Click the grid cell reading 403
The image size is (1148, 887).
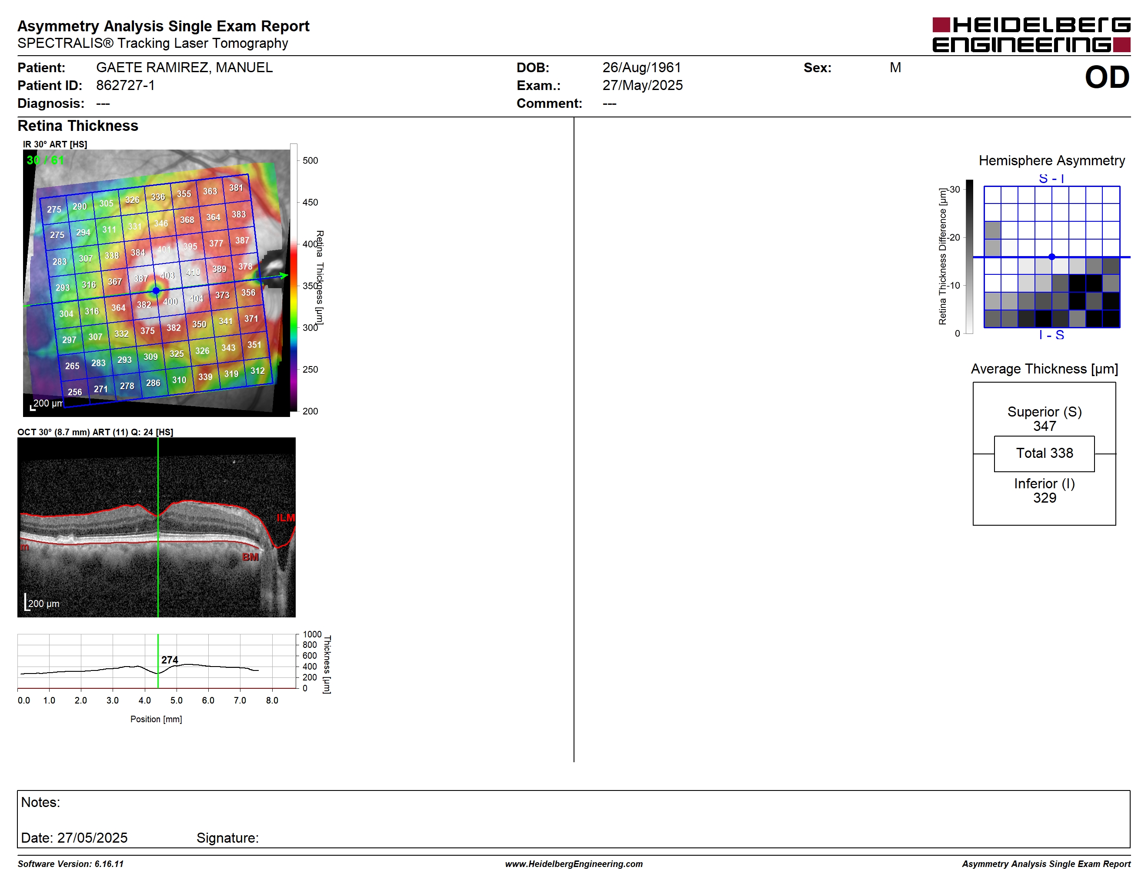167,275
